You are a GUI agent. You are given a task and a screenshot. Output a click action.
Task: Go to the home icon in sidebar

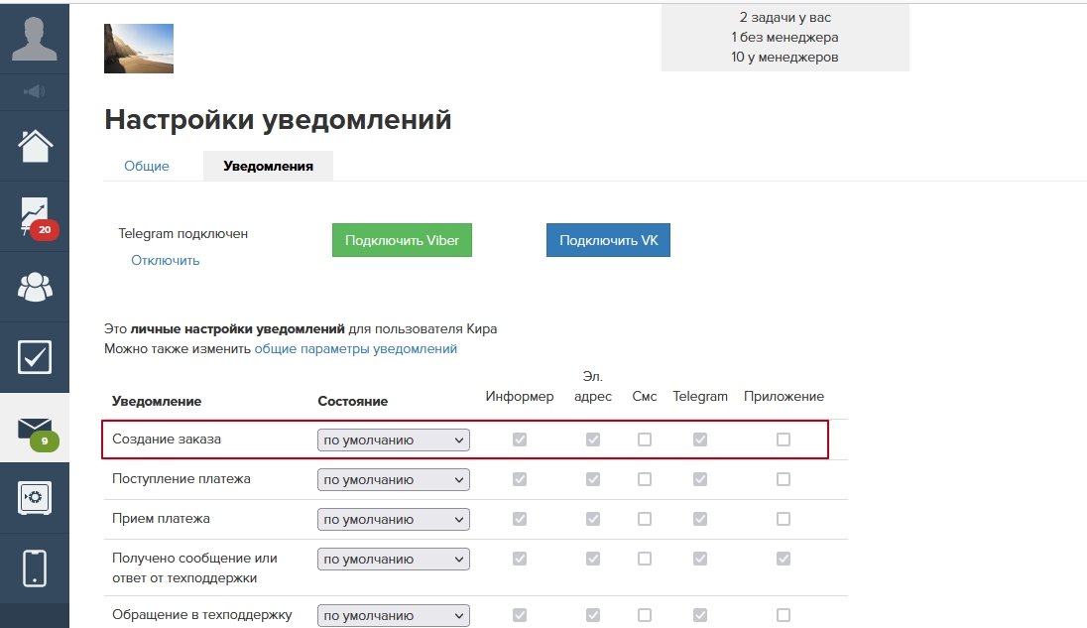(x=35, y=146)
